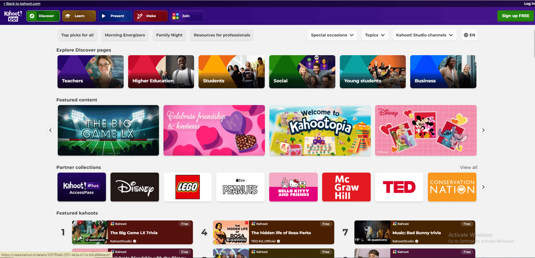Expand the Kahoot! Studio channels dropdown

425,35
